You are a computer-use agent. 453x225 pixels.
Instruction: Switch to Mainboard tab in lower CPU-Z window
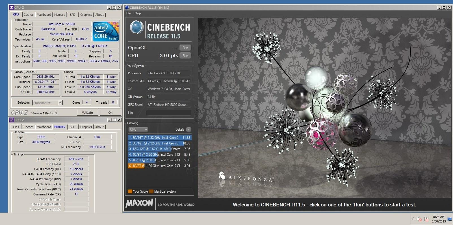tap(44, 127)
